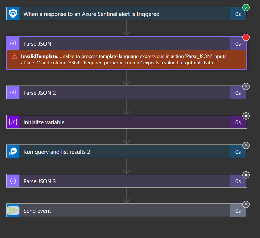Click the Azure Sentinel trigger icon

click(x=13, y=14)
